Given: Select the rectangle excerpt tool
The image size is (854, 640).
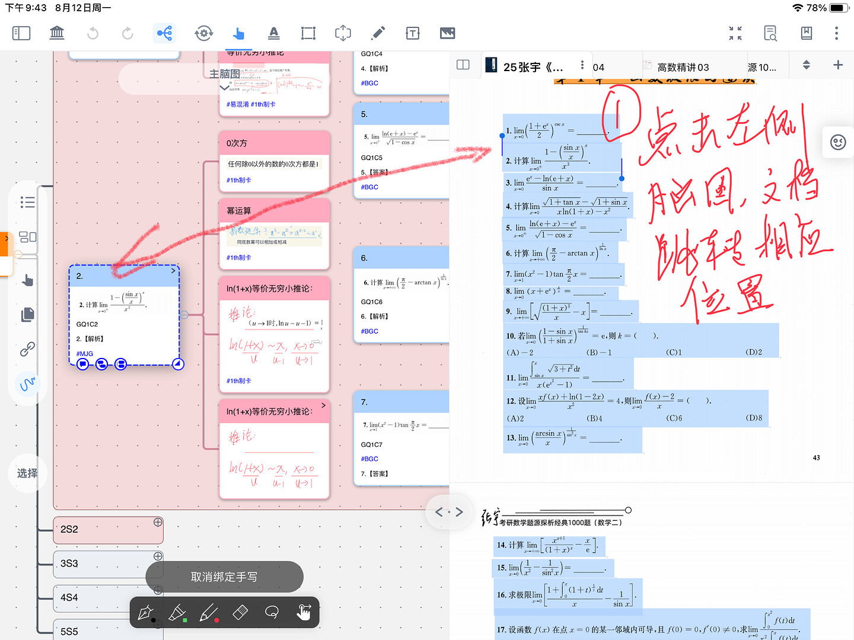Looking at the screenshot, I should pos(308,33).
